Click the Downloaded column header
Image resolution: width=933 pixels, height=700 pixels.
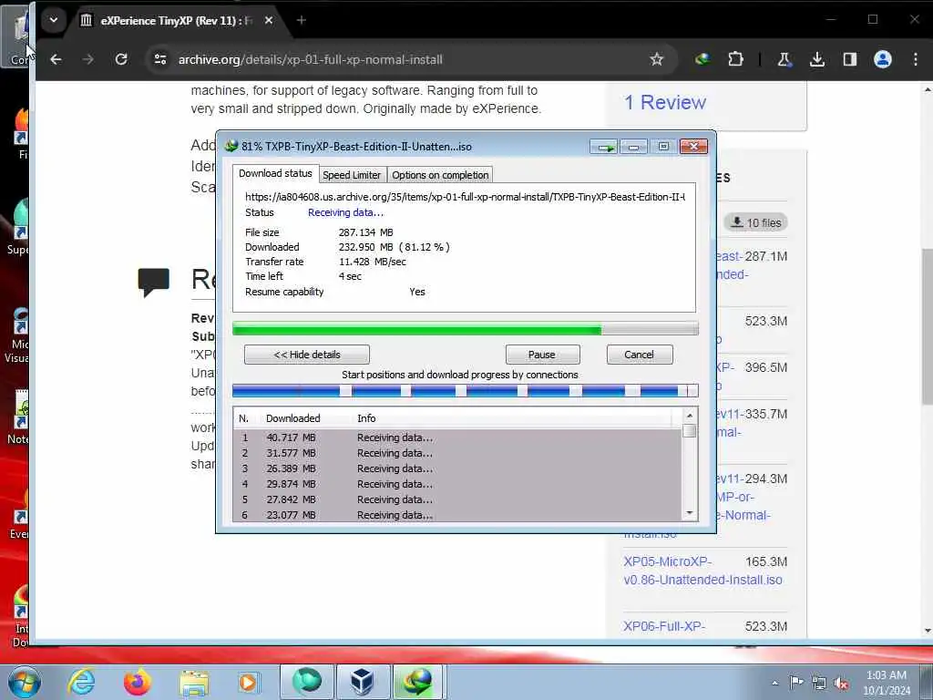pos(292,418)
